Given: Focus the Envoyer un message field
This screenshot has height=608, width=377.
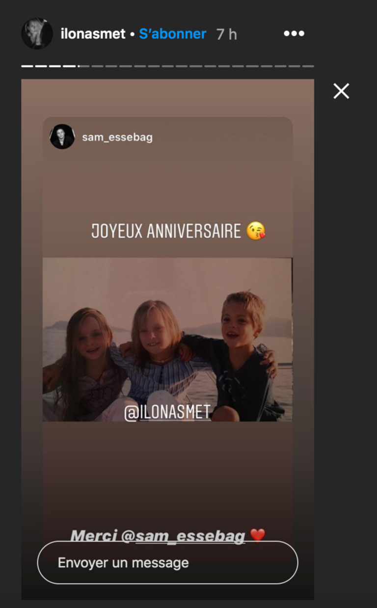Looking at the screenshot, I should coord(167,562).
